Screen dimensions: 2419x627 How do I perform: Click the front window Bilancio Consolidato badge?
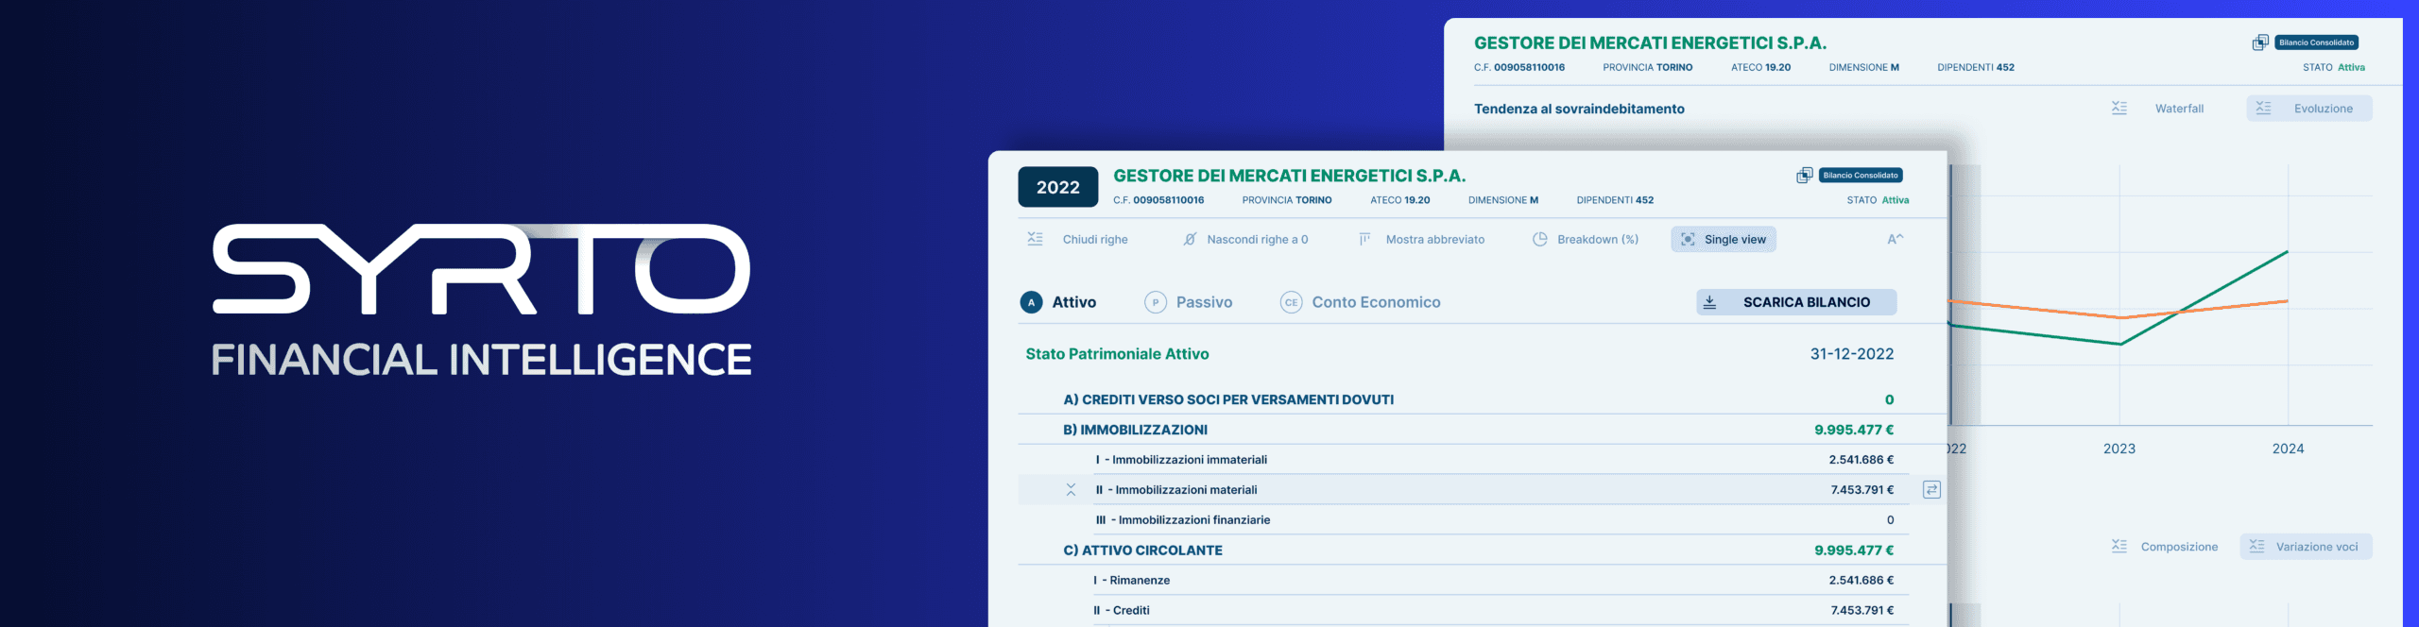[1861, 176]
